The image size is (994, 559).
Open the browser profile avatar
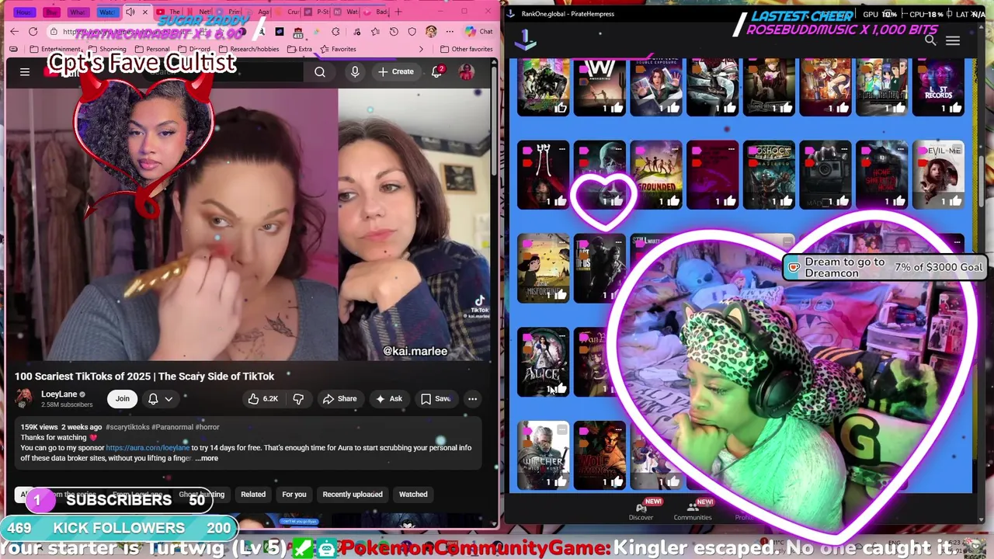[x=431, y=32]
